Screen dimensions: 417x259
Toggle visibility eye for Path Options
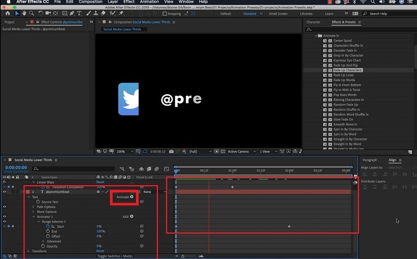[x=4, y=206]
